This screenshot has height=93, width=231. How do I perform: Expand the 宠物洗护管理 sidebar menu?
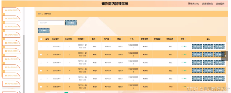11,76
